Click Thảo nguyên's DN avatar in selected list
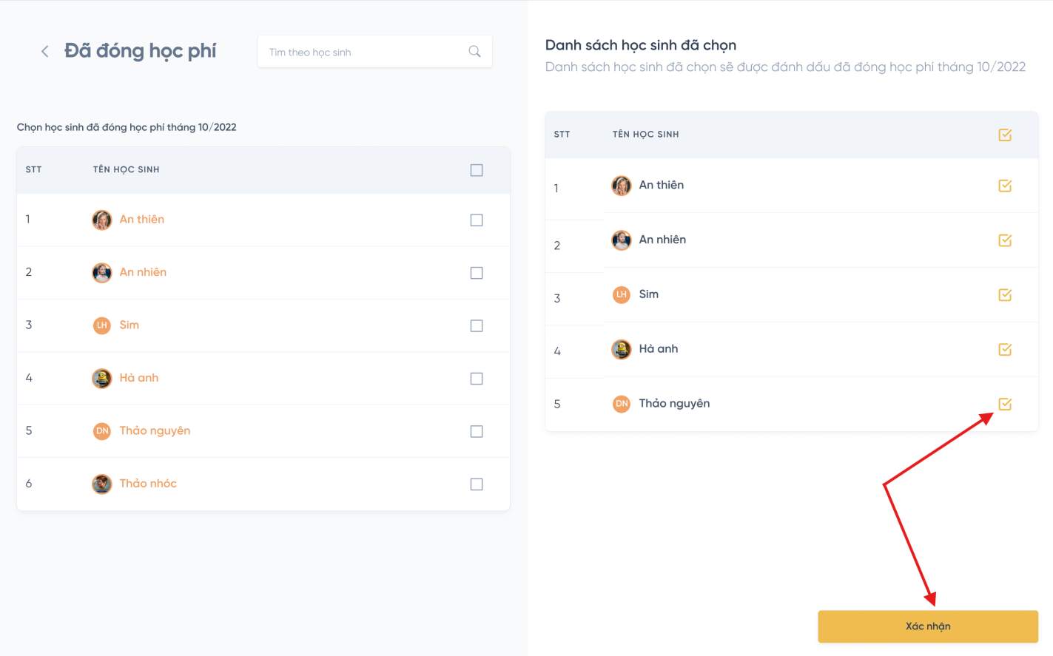 click(x=622, y=404)
